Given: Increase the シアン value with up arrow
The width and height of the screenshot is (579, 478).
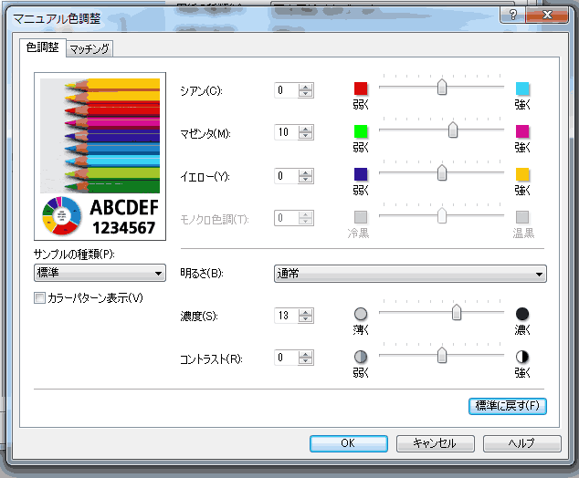Looking at the screenshot, I should [x=305, y=87].
